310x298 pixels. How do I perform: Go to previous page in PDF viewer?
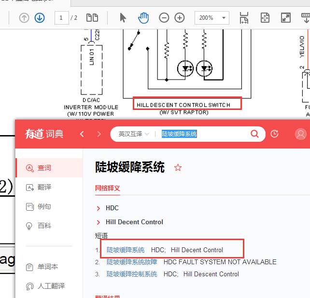point(24,18)
